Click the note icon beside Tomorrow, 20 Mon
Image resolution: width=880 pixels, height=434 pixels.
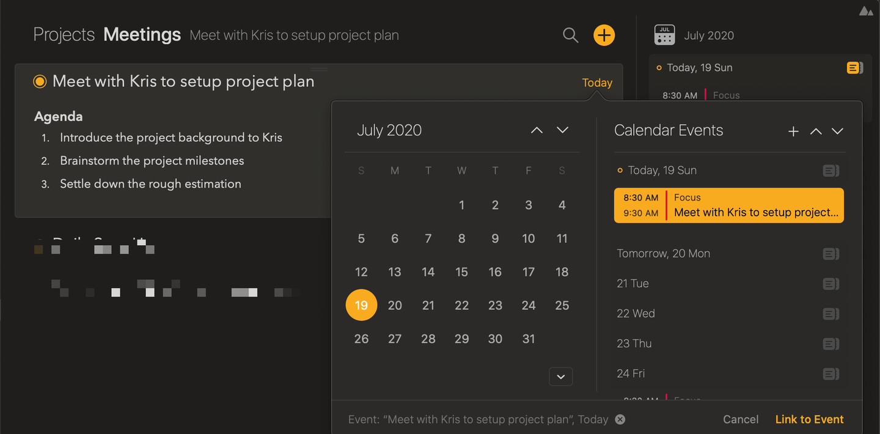(x=831, y=254)
